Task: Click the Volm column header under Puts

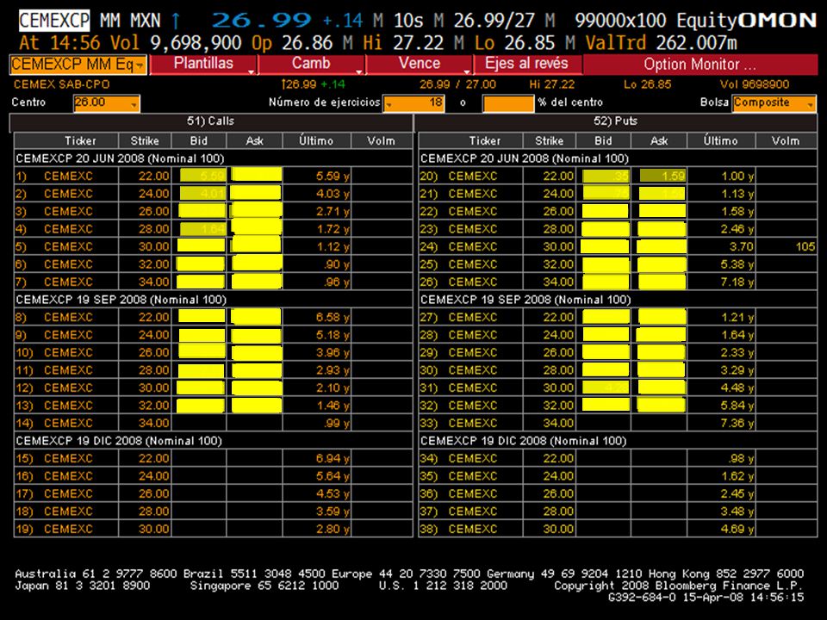Action: coord(786,140)
